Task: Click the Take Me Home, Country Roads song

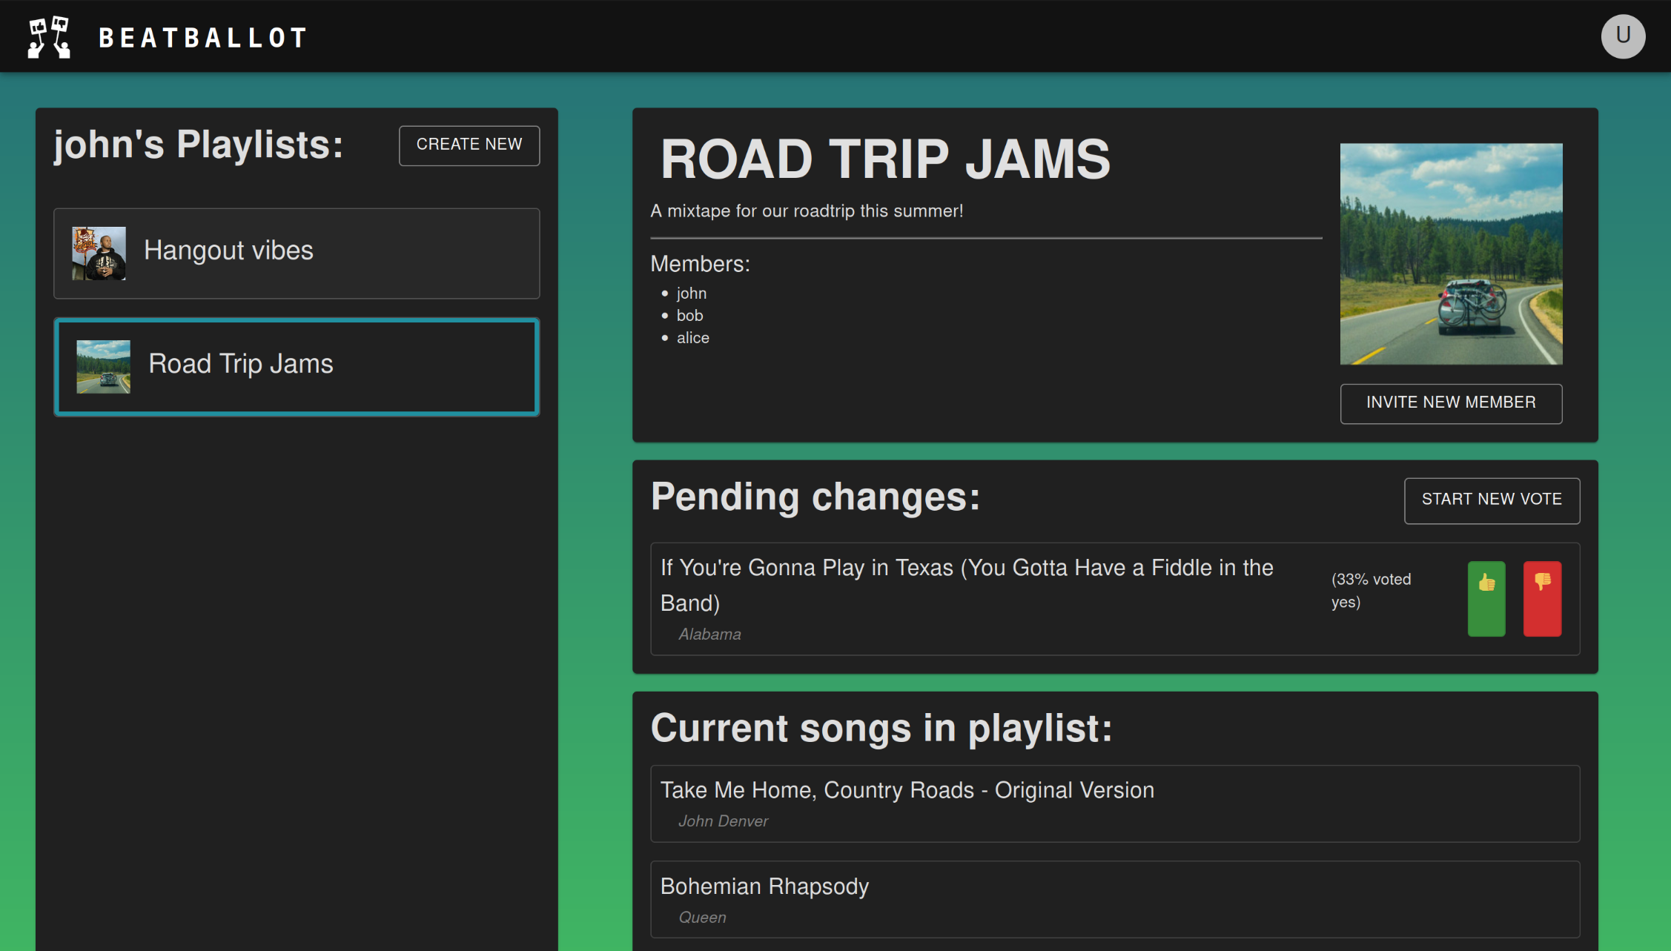Action: [907, 791]
